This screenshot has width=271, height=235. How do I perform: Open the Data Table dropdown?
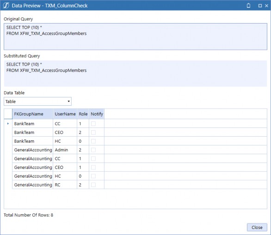pyautogui.click(x=37, y=101)
